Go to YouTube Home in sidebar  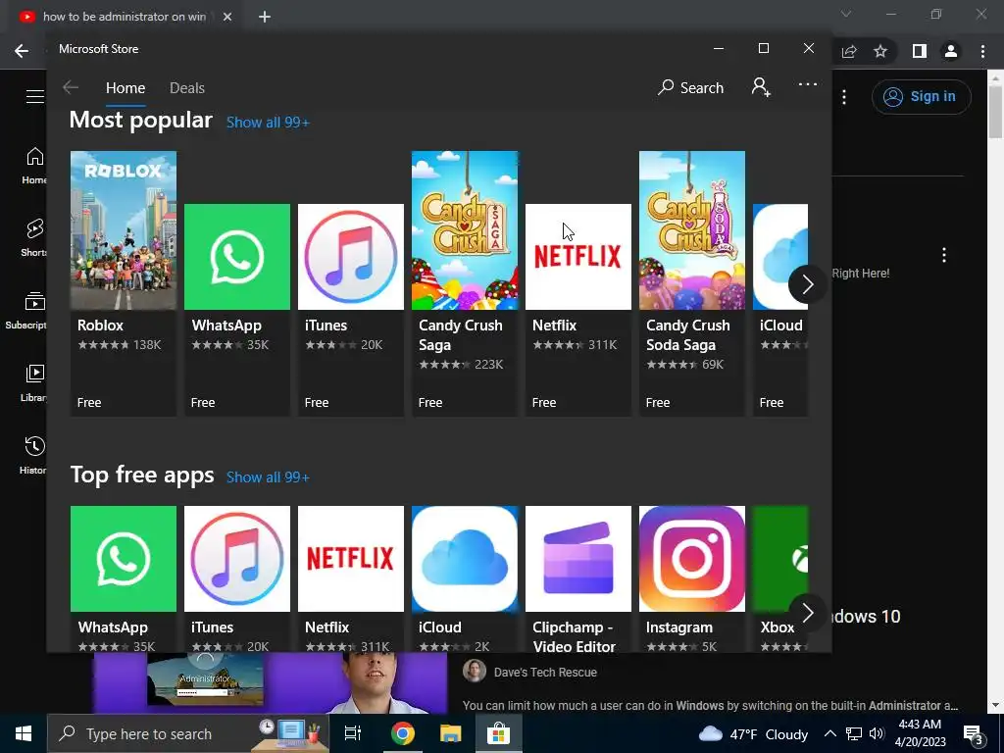34,165
